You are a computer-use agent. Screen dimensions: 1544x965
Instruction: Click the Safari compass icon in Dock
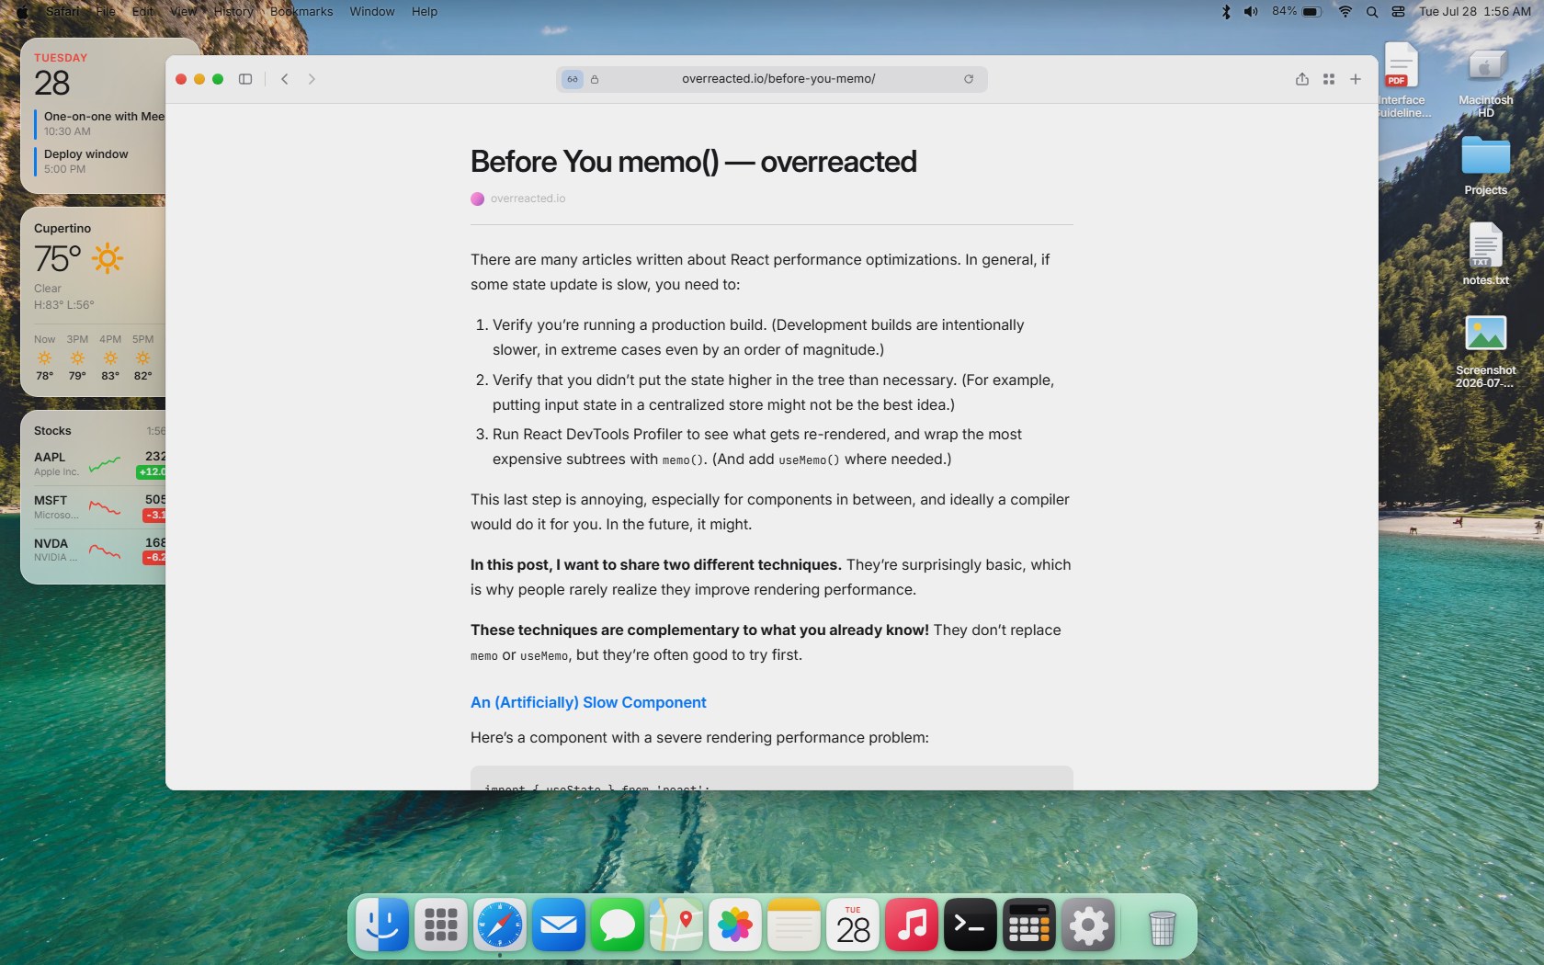[x=500, y=925]
